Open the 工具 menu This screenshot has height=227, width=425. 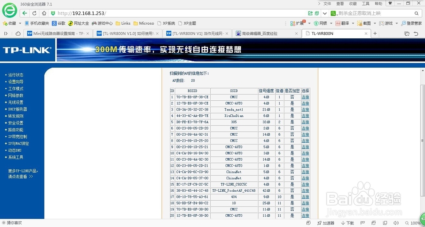365,3
